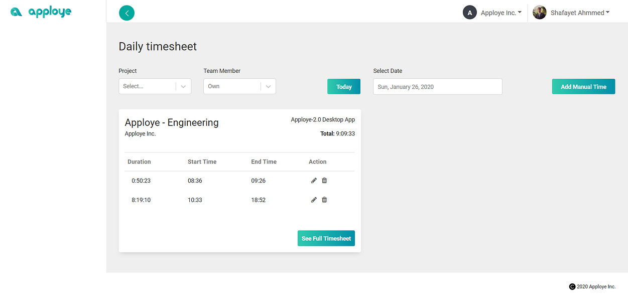Click the Apploye logo in the sidebar
This screenshot has height=301, width=628.
[x=41, y=12]
